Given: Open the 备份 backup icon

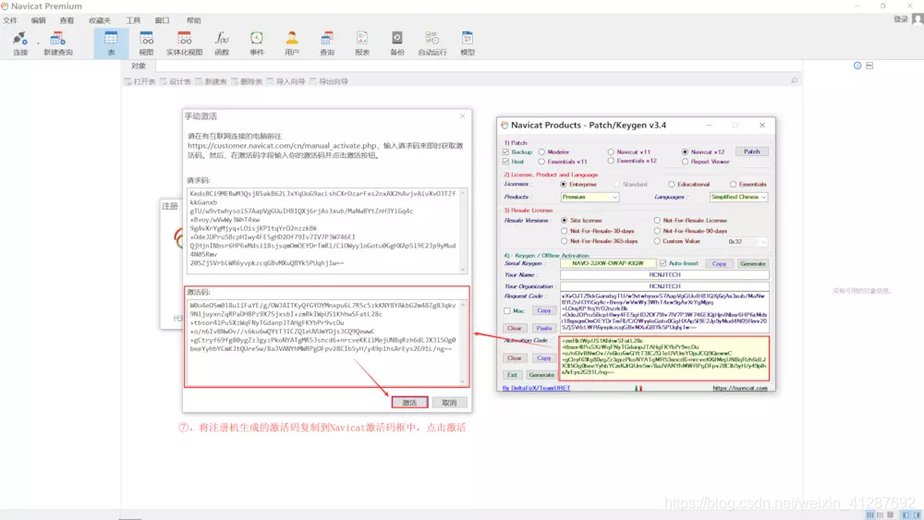Looking at the screenshot, I should tap(397, 43).
